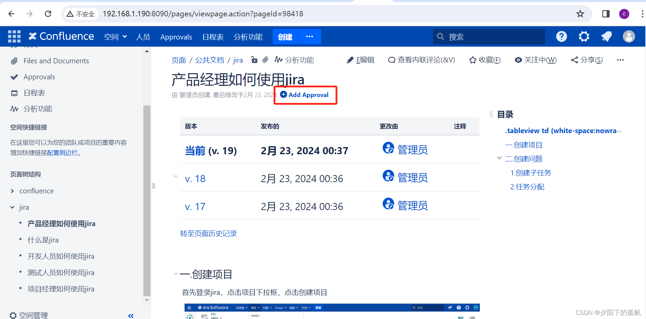Open the help question mark icon
The height and width of the screenshot is (319, 646).
tap(562, 36)
